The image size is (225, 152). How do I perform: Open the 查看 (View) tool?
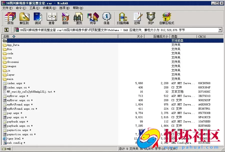(51, 18)
